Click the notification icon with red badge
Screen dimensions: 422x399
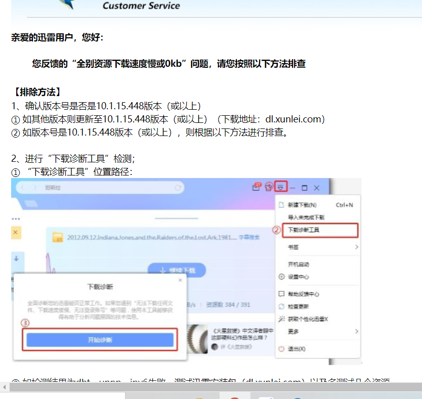(x=257, y=187)
